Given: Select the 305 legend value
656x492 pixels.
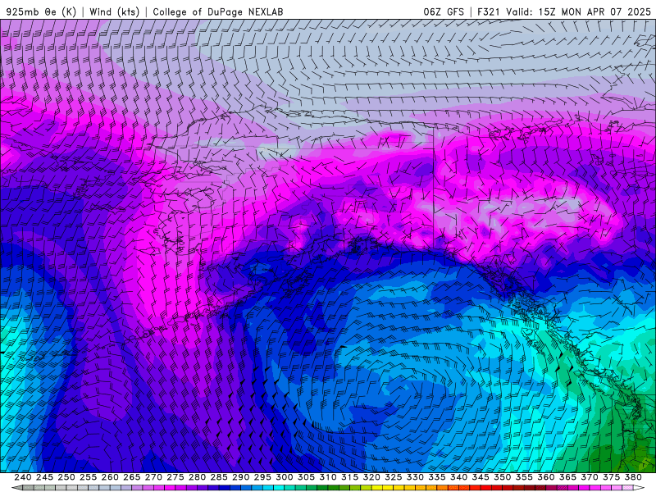Looking at the screenshot, I should 306,477.
